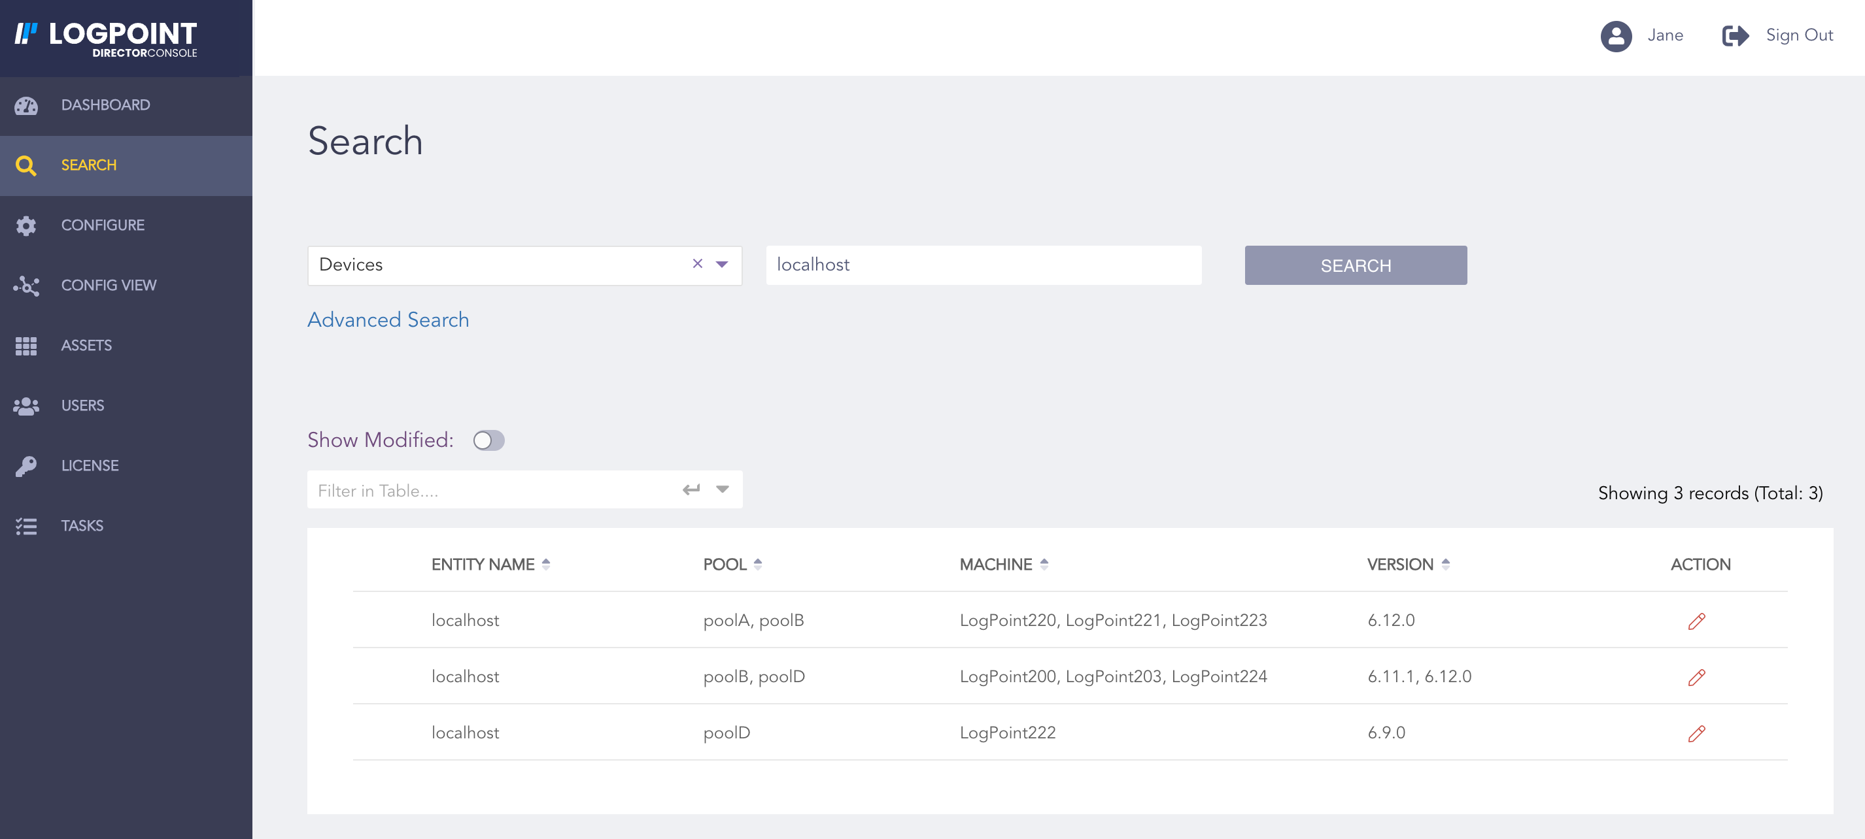Enable the Show Modified toggle

pyautogui.click(x=489, y=440)
